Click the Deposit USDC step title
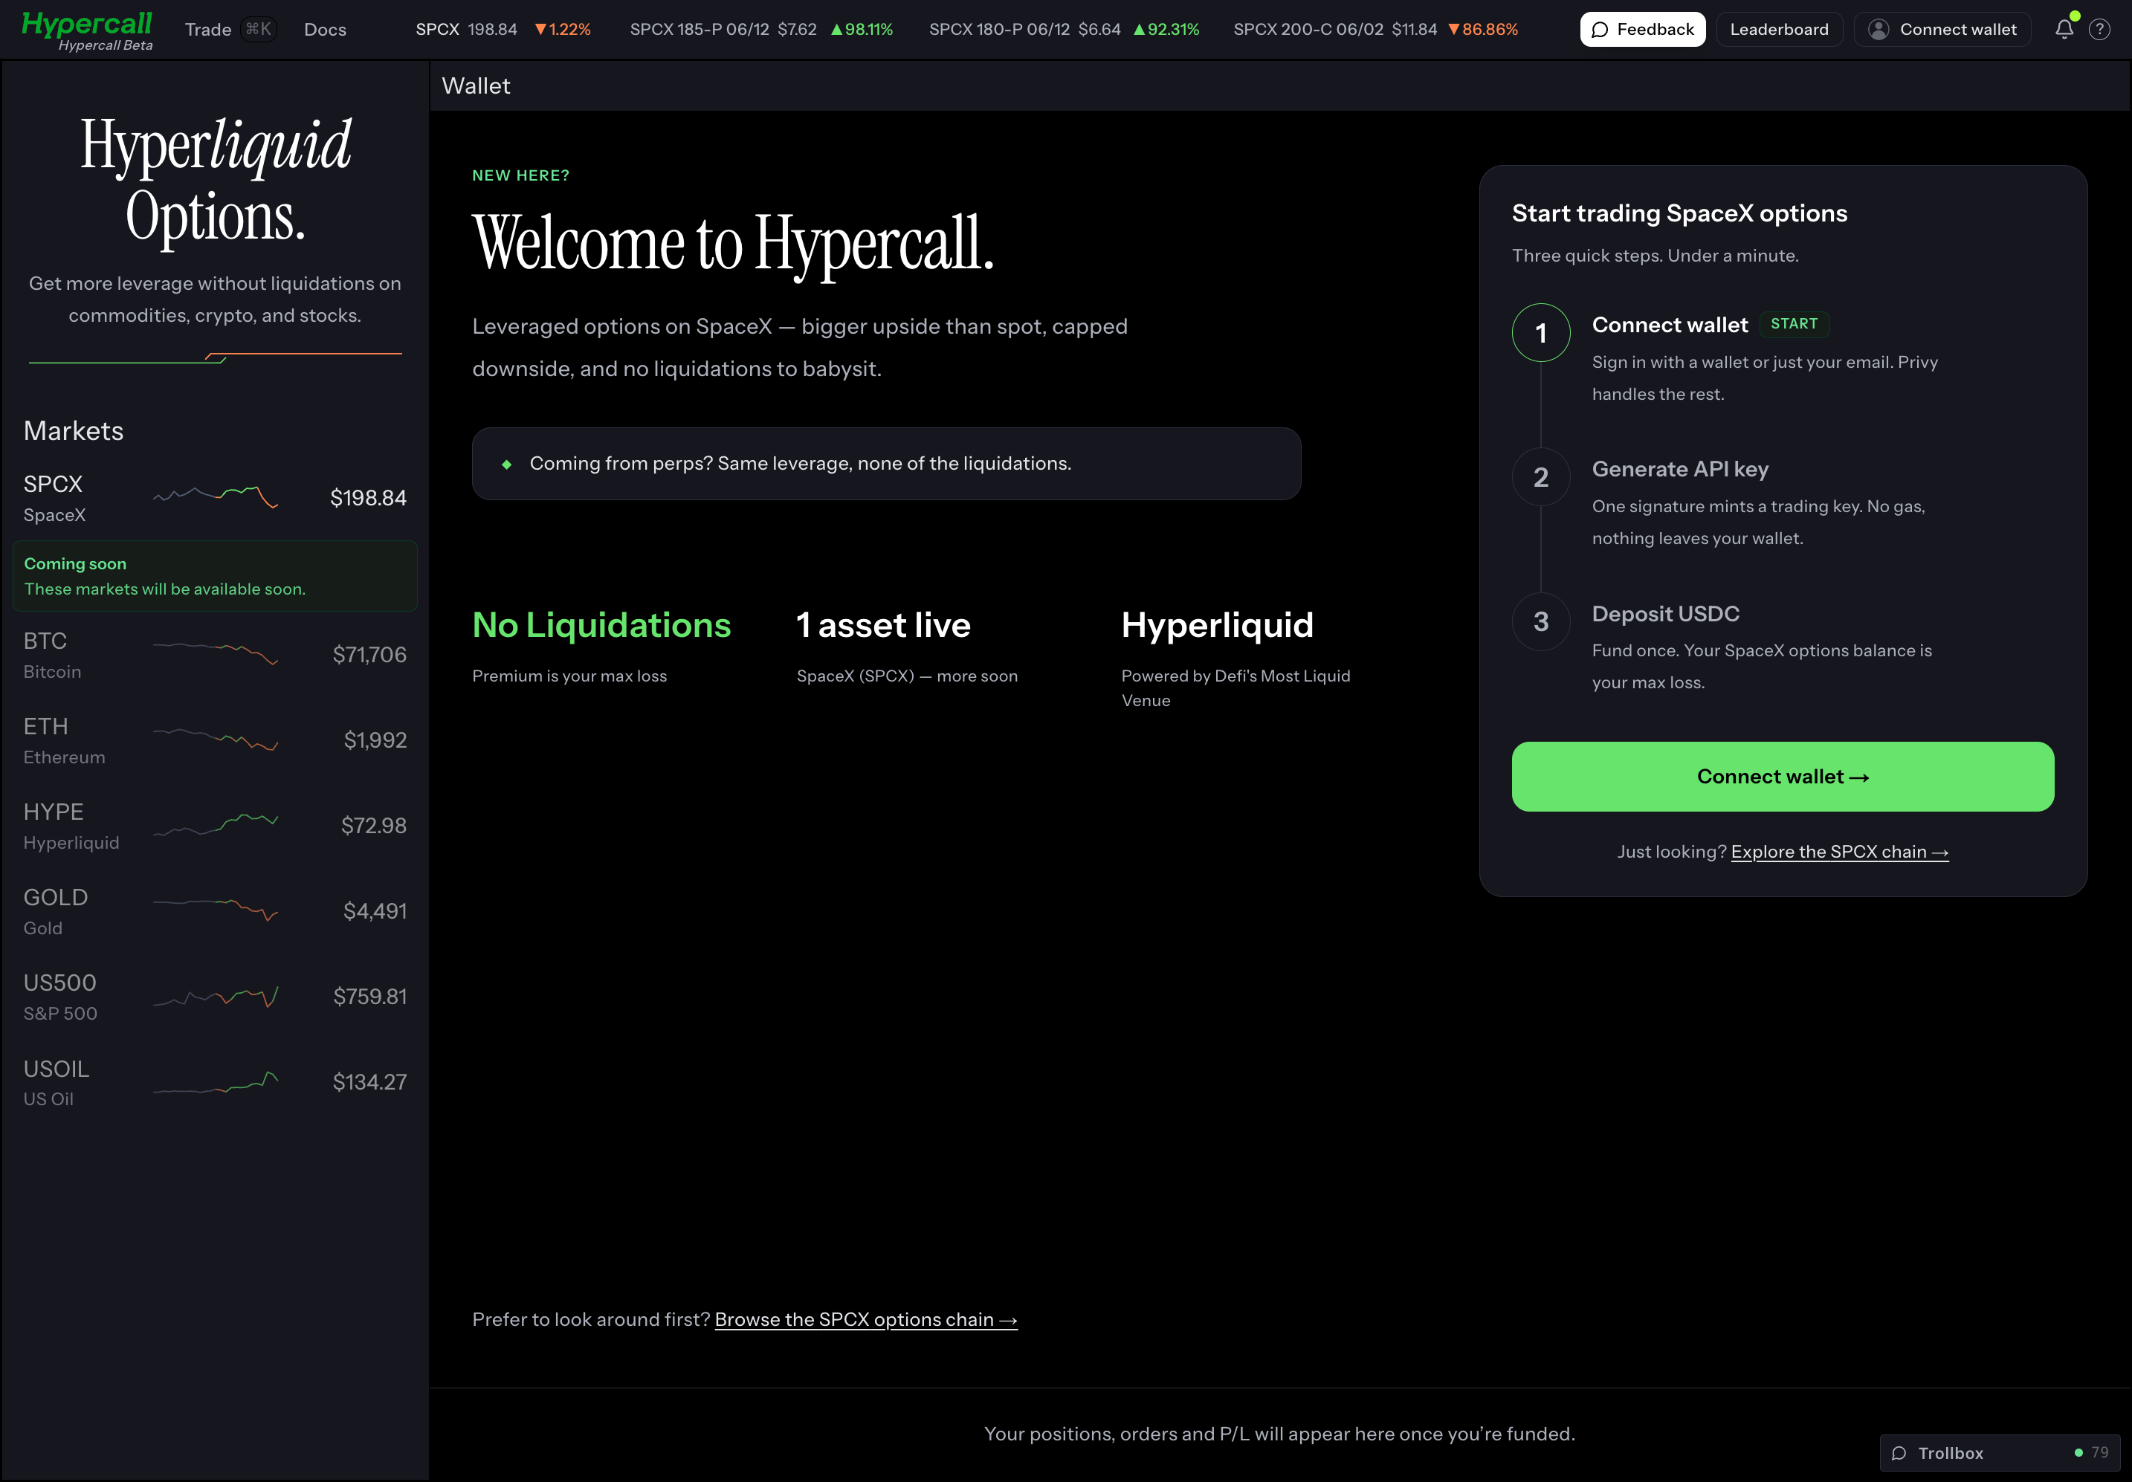The image size is (2132, 1482). click(1665, 614)
